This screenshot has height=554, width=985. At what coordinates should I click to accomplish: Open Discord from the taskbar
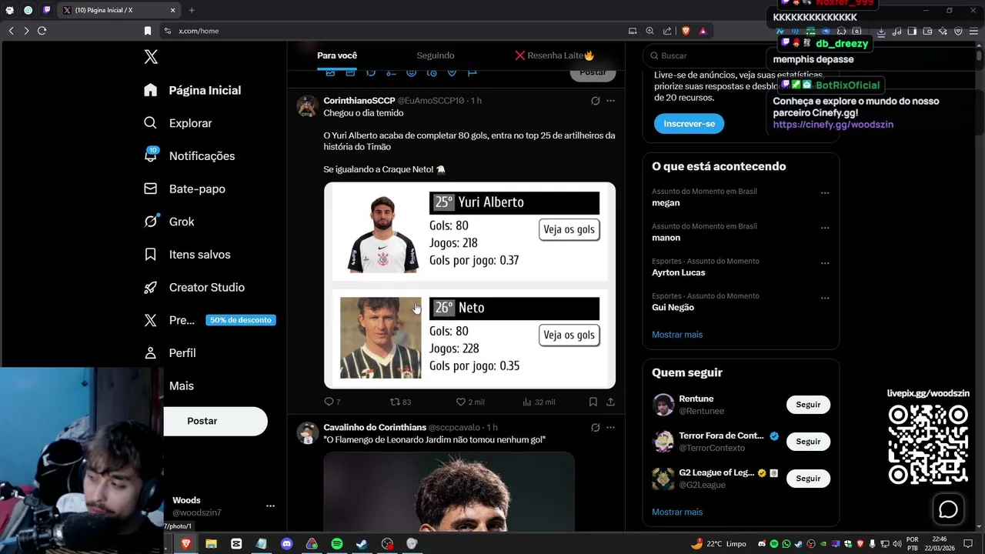[286, 543]
